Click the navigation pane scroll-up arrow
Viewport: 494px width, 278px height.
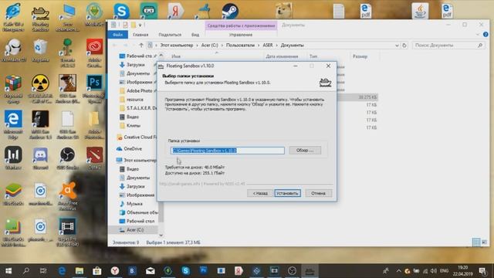161,56
